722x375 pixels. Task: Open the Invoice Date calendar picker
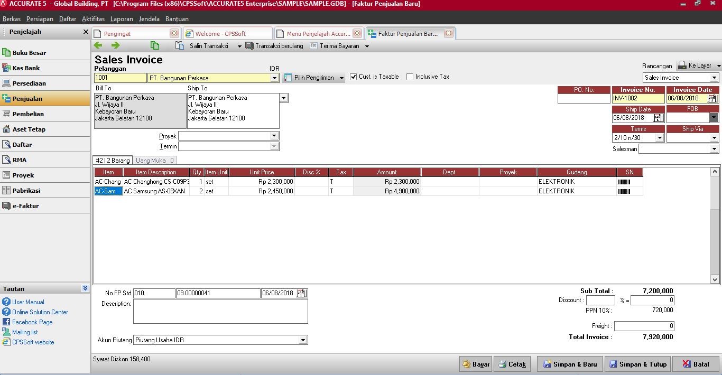pyautogui.click(x=712, y=98)
